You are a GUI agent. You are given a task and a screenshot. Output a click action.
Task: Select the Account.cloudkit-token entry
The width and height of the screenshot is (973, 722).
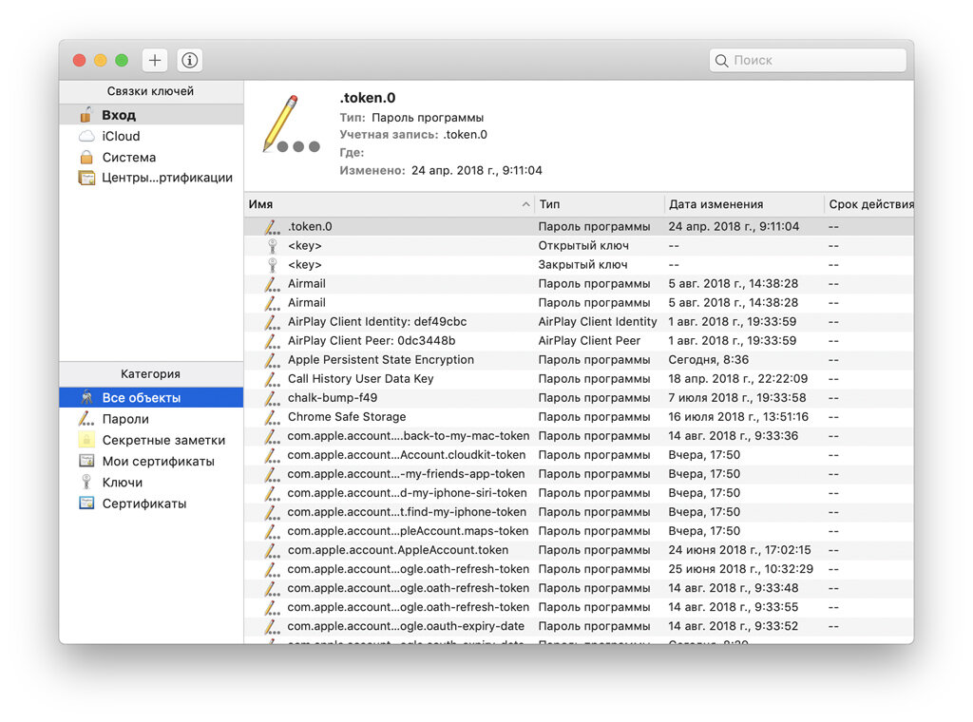point(579,455)
